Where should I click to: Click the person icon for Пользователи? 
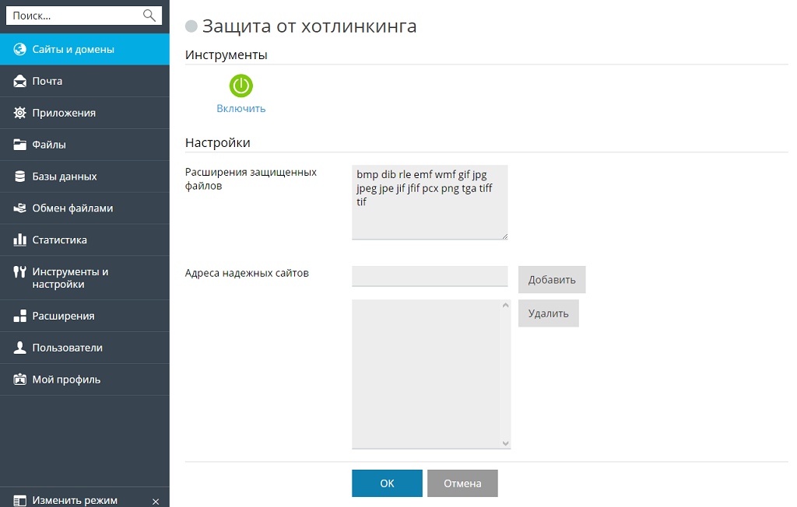[x=19, y=348]
